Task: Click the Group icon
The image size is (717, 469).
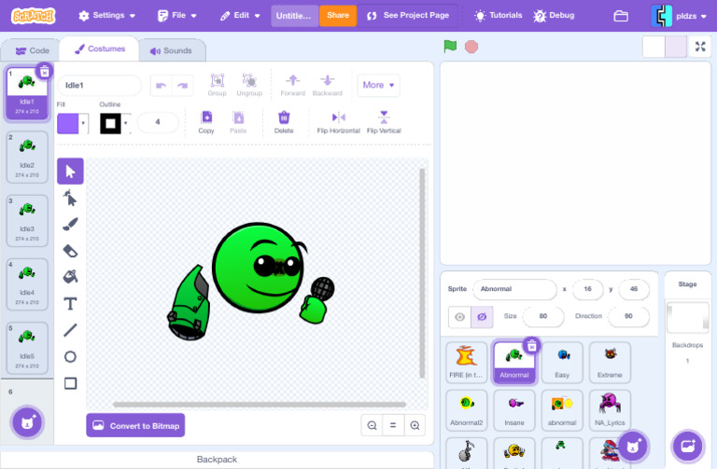Action: [218, 85]
